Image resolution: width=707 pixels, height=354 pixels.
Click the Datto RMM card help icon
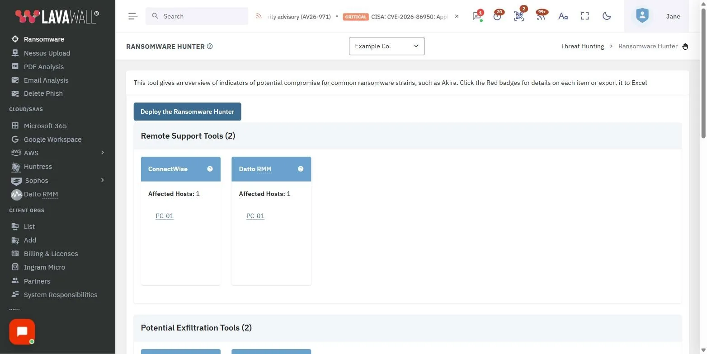point(301,169)
